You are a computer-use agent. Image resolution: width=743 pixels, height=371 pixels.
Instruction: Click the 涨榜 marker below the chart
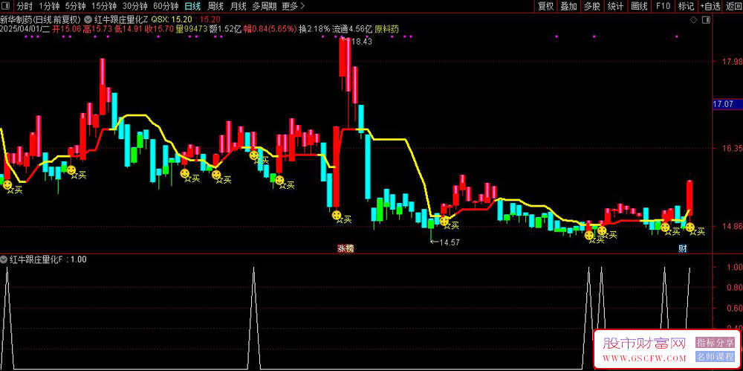(x=345, y=248)
